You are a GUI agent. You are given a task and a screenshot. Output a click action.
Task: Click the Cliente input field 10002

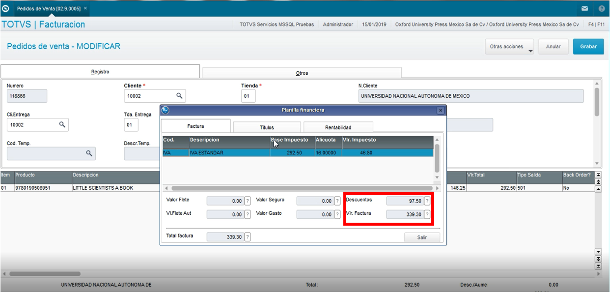pyautogui.click(x=155, y=96)
